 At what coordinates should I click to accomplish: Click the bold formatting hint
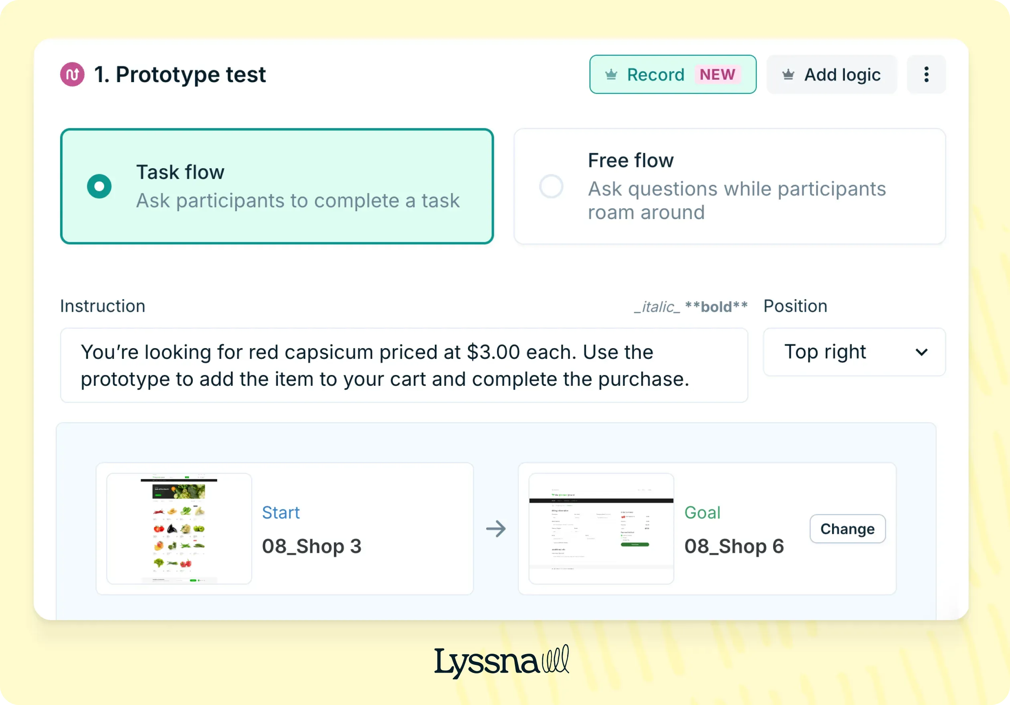pos(715,306)
